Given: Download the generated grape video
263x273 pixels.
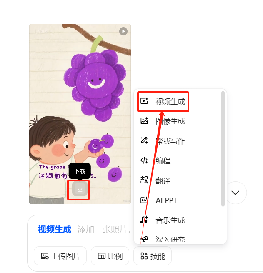Looking at the screenshot, I should pos(80,189).
